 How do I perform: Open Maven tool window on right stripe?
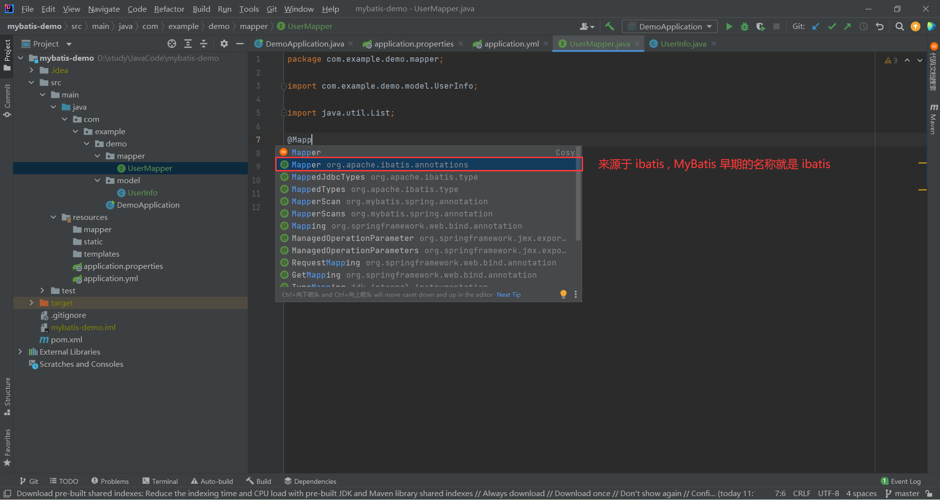click(x=934, y=119)
